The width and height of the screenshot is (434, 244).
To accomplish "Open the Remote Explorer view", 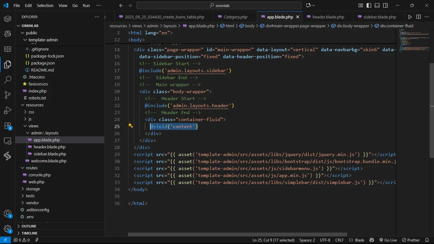I will pyautogui.click(x=8, y=141).
